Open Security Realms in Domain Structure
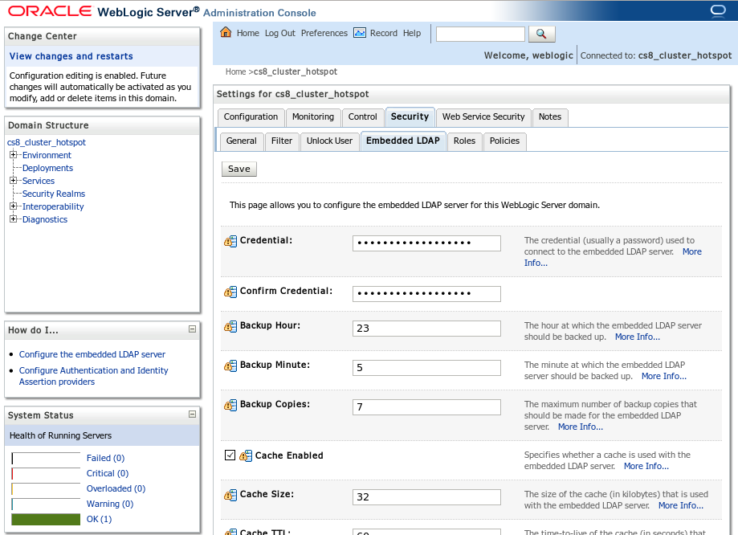 point(54,194)
